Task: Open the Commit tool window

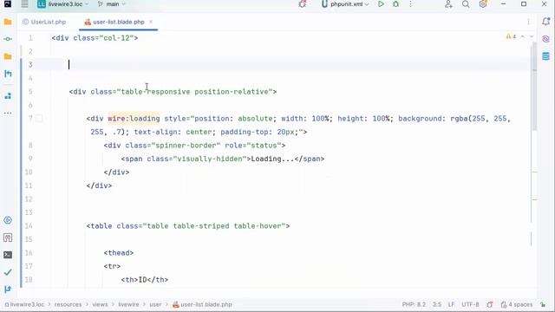Action: (8, 39)
